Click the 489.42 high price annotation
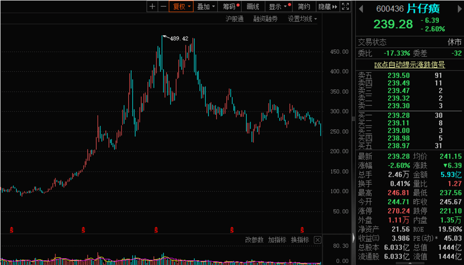The image size is (464, 265). [x=179, y=39]
